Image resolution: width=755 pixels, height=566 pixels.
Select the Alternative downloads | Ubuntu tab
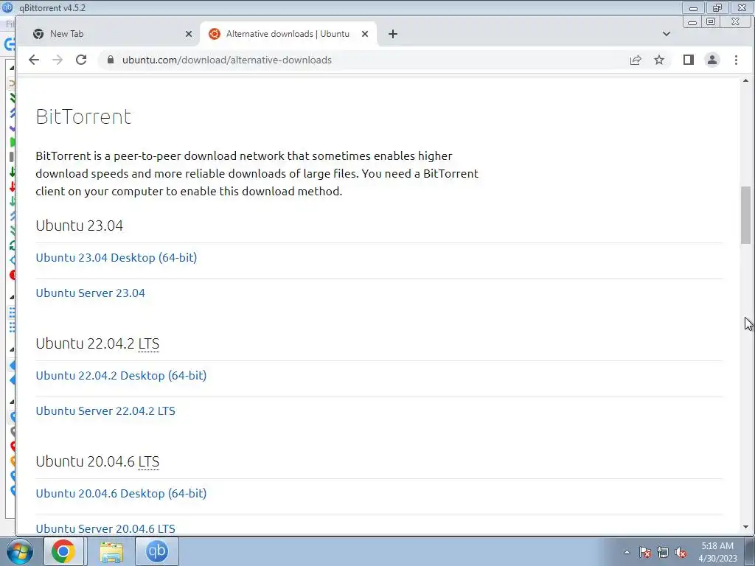tap(288, 34)
